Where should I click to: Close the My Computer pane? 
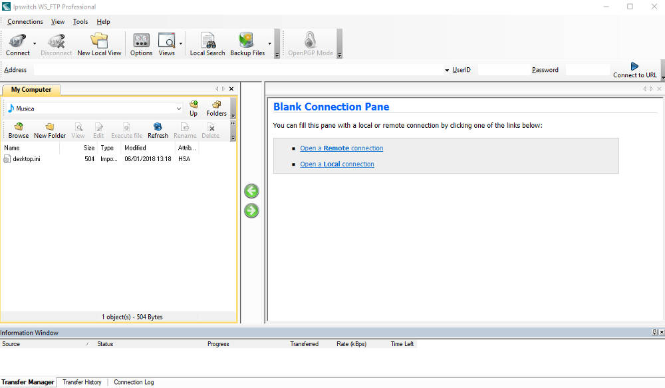tap(231, 89)
